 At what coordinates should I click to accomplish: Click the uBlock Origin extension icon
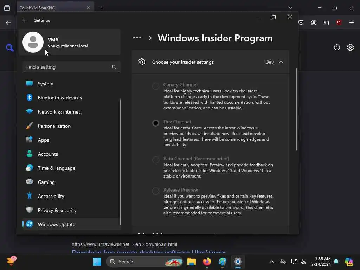tap(339, 22)
